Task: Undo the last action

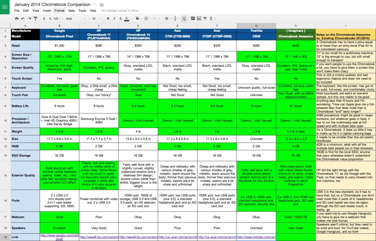Action: (23, 18)
